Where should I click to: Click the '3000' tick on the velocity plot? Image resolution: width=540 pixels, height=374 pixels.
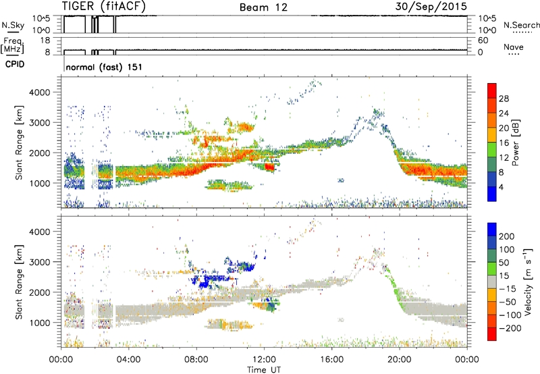pos(40,262)
